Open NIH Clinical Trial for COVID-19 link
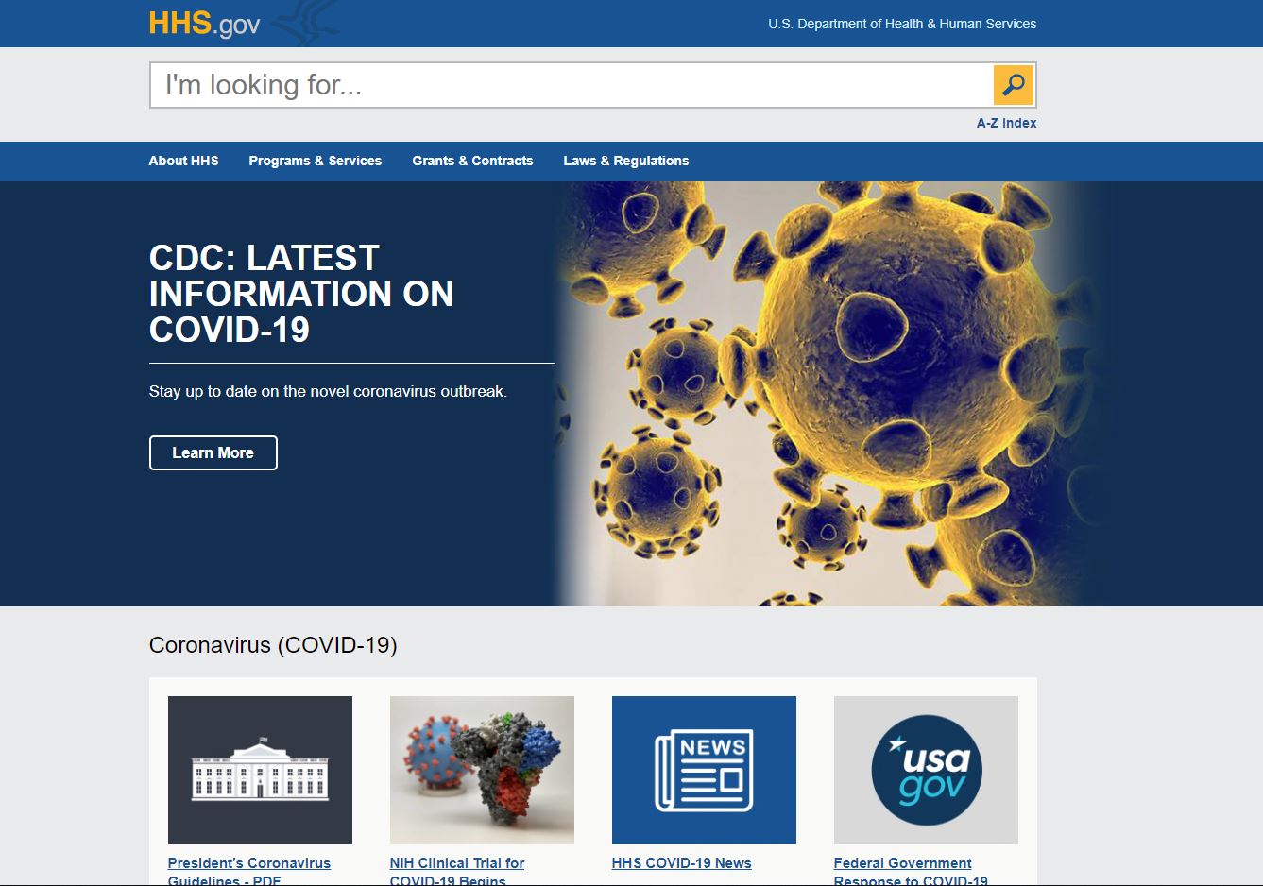Image resolution: width=1263 pixels, height=886 pixels. point(457,872)
